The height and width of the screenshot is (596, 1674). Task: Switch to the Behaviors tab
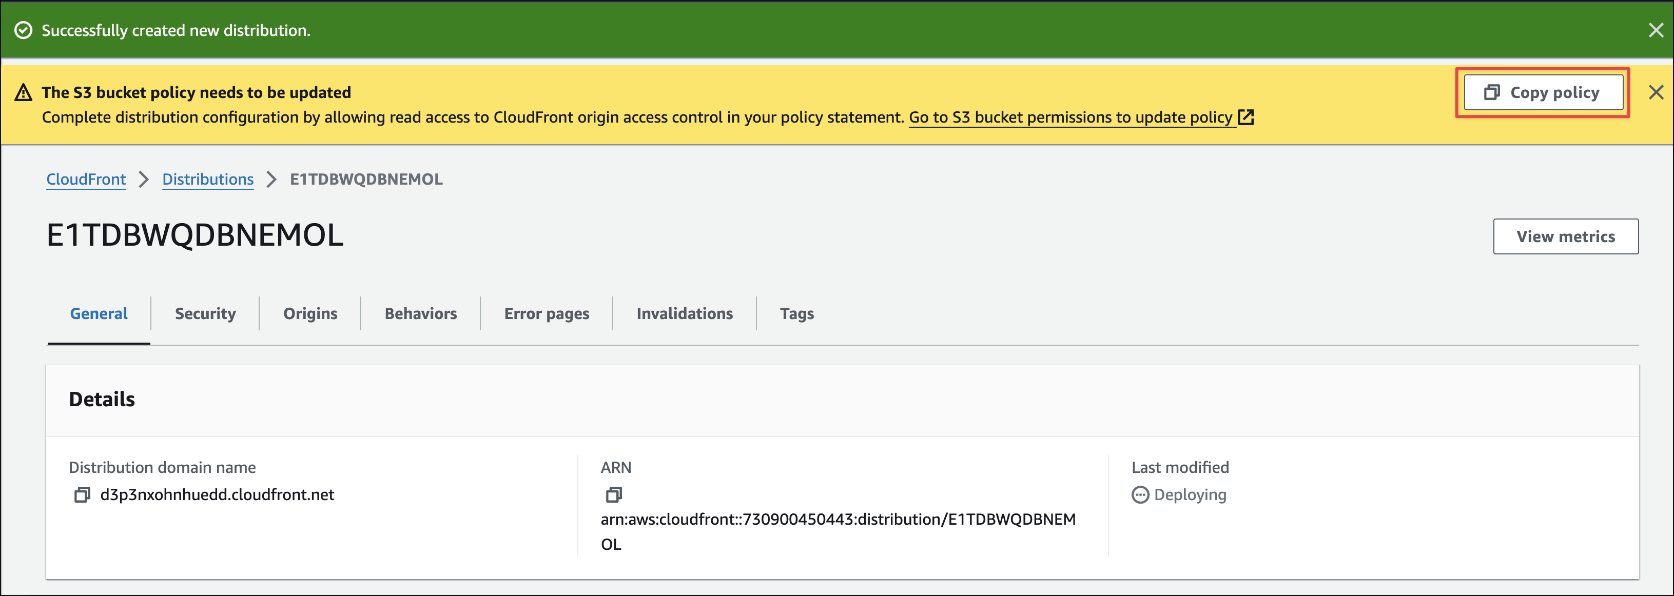click(x=420, y=313)
